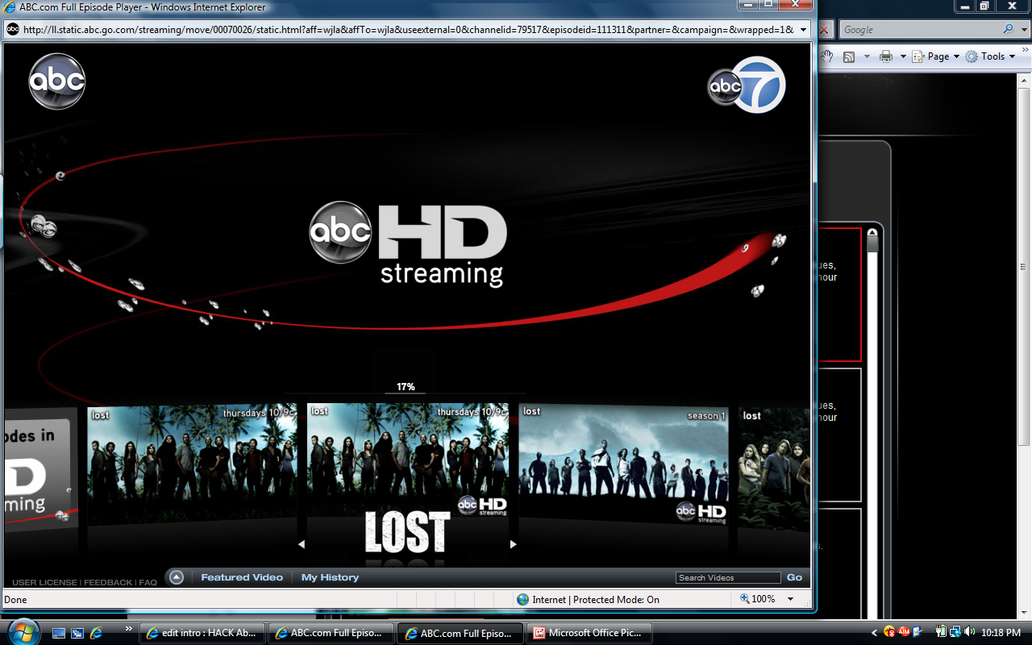Select the partially visible Lost thumbnail at far right

pos(774,468)
